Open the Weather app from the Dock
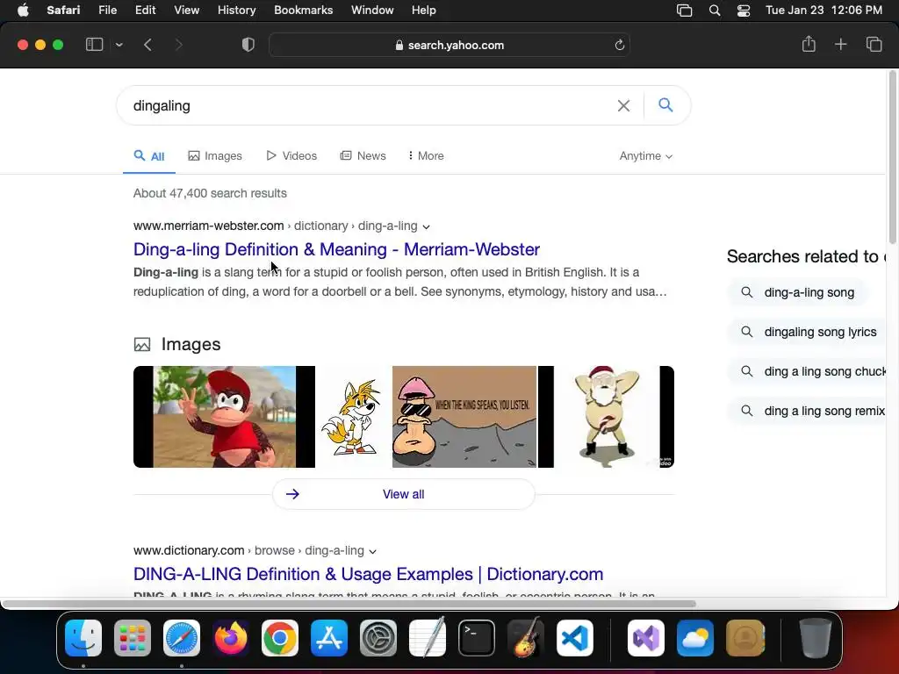Viewport: 899px width, 674px height. tap(695, 637)
